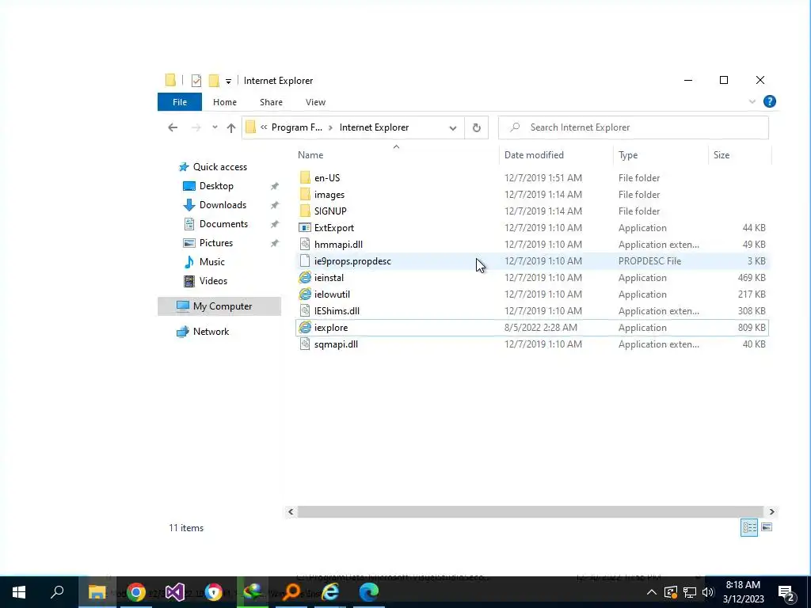Screen dimensions: 811x608
Task: Open Visual Studio from the taskbar
Action: [x=175, y=592]
